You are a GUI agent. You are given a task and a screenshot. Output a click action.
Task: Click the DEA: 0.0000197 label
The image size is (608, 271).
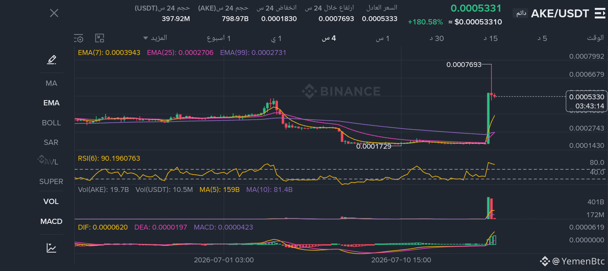point(161,227)
